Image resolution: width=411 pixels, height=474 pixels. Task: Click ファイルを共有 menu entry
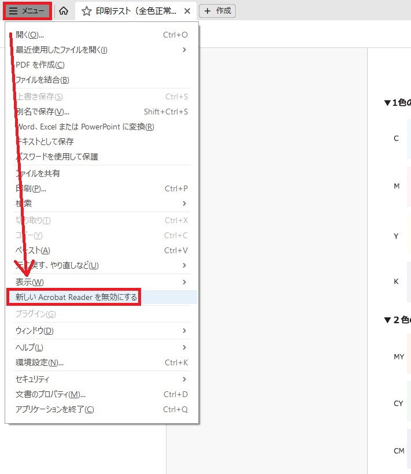[x=38, y=173]
